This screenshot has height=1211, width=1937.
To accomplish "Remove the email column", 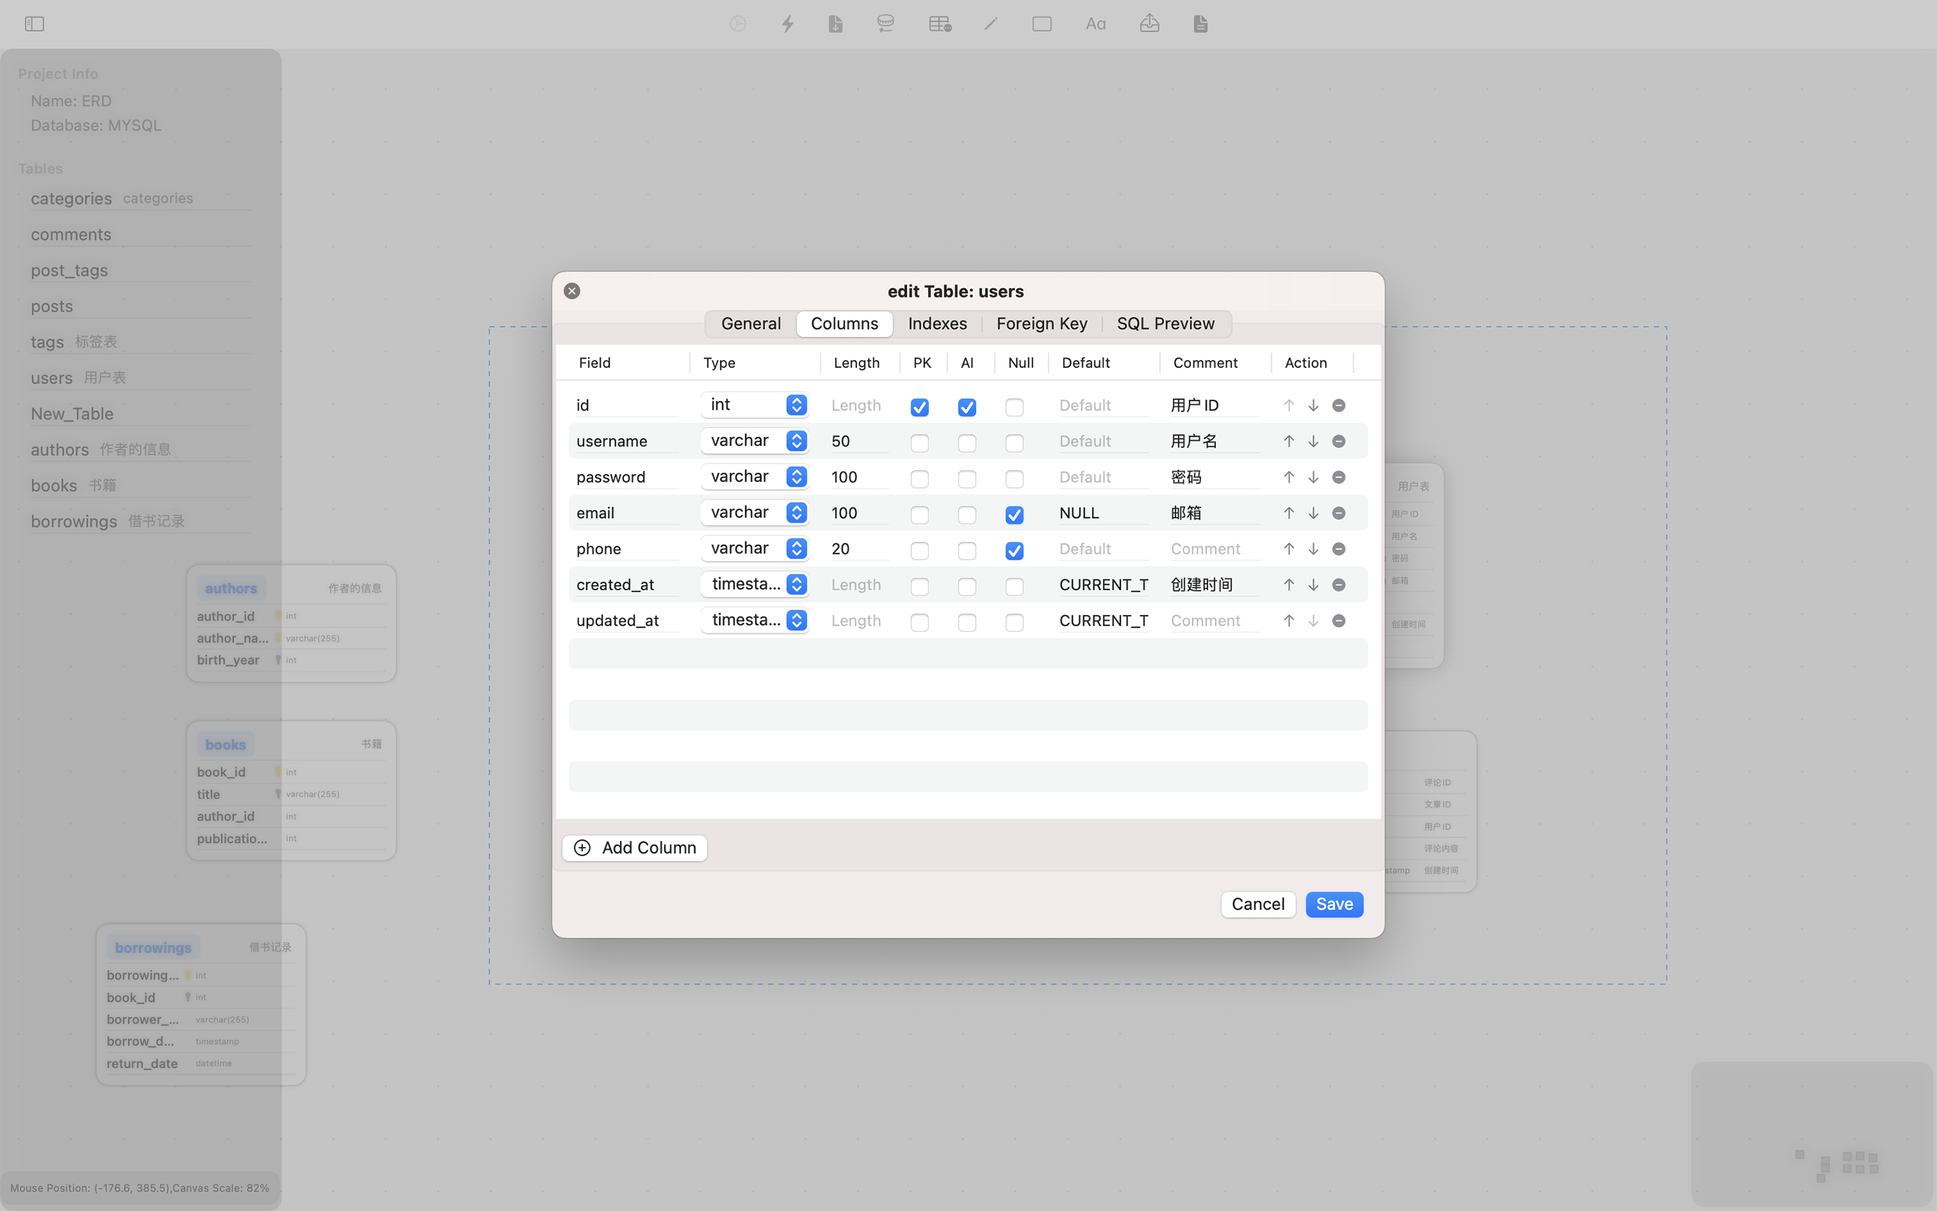I will click(1338, 513).
